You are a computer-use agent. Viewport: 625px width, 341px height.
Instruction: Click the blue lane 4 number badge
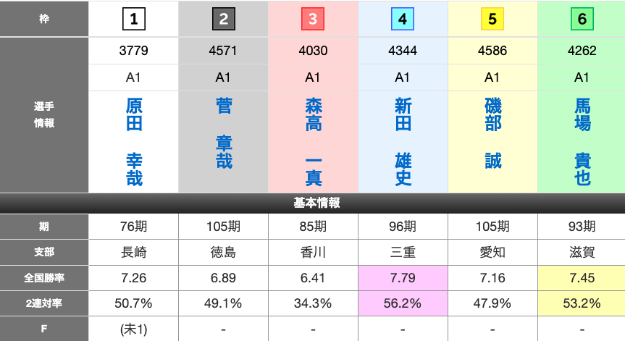point(403,20)
